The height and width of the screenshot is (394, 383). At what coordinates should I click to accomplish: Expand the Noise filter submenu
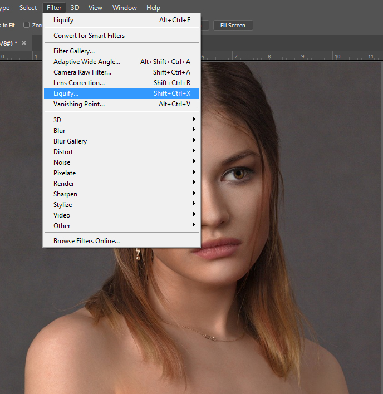point(62,162)
